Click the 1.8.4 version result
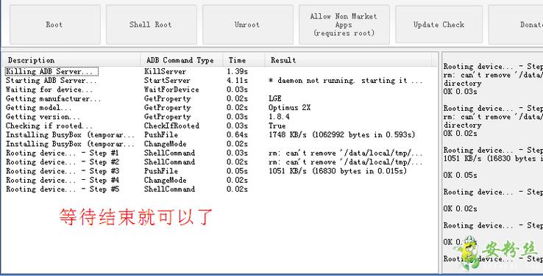The image size is (543, 276). (x=279, y=117)
